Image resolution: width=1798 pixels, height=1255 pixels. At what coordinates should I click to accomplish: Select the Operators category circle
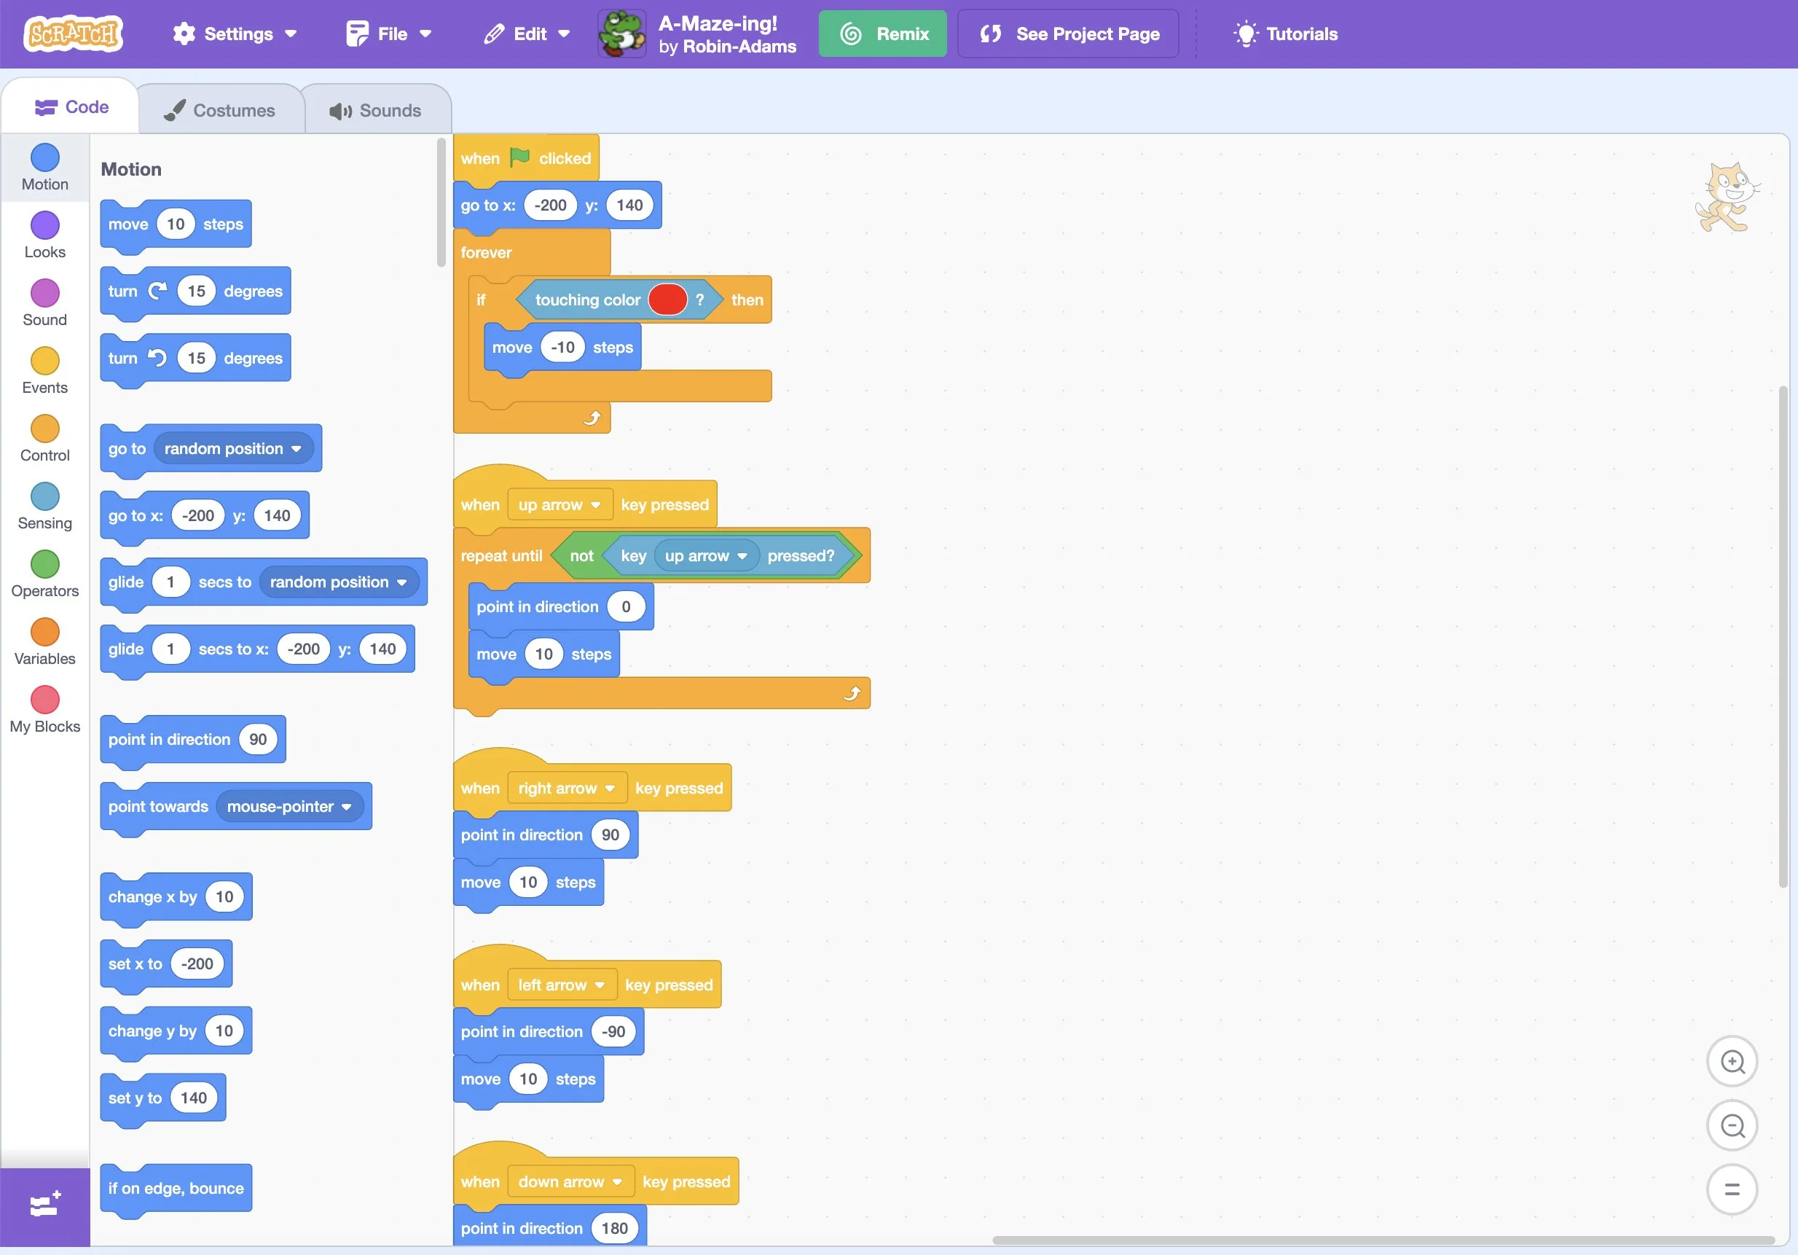click(44, 564)
